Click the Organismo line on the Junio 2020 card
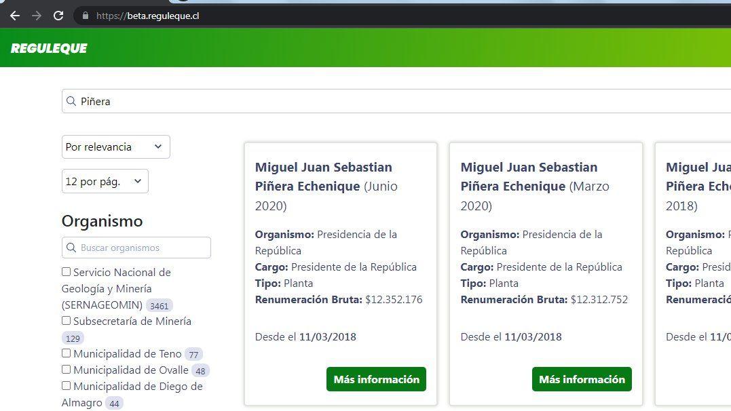 tap(326, 242)
